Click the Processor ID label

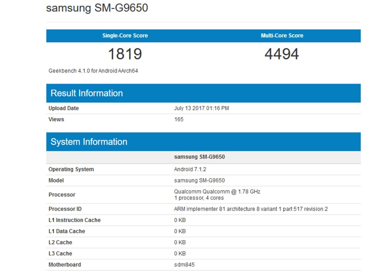click(x=65, y=209)
